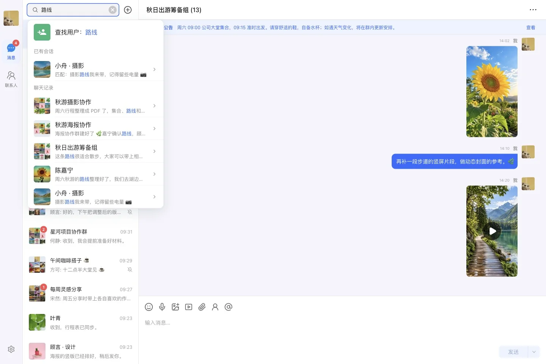Click the 发送 send button

click(x=513, y=352)
